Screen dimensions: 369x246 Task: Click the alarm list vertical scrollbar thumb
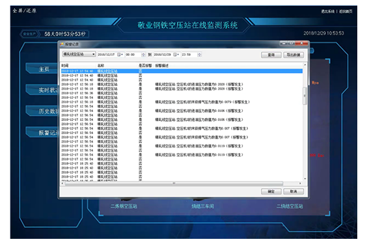[305, 96]
